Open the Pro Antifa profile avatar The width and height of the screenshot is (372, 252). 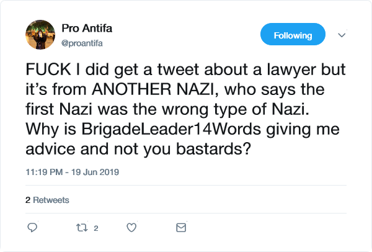point(40,35)
